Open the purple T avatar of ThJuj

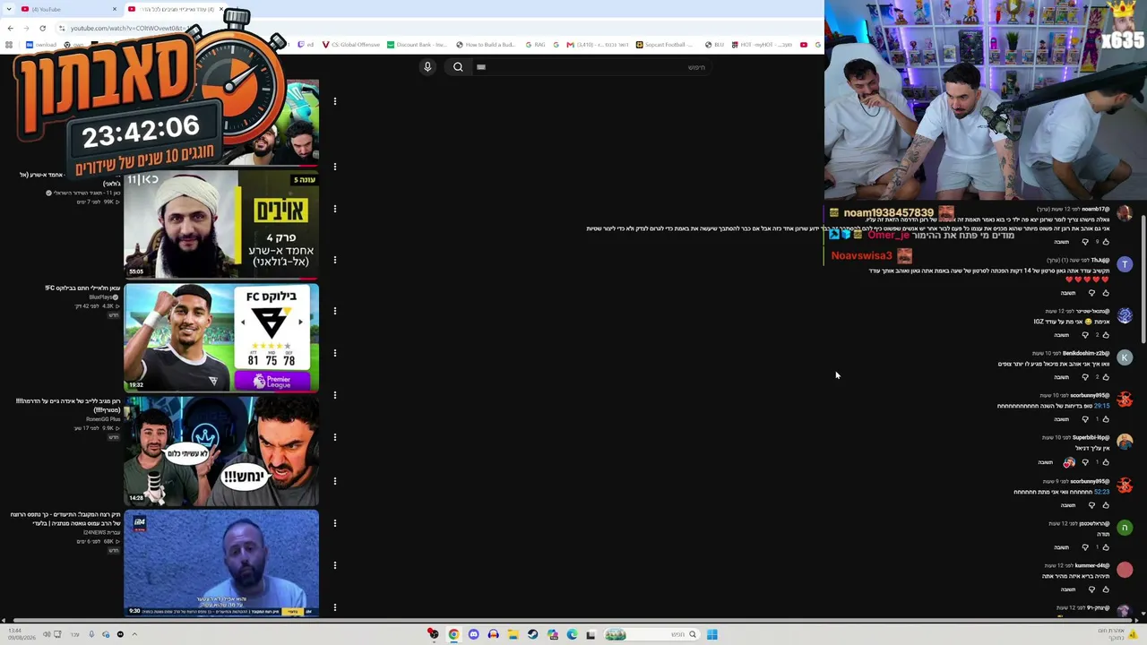[x=1125, y=264]
